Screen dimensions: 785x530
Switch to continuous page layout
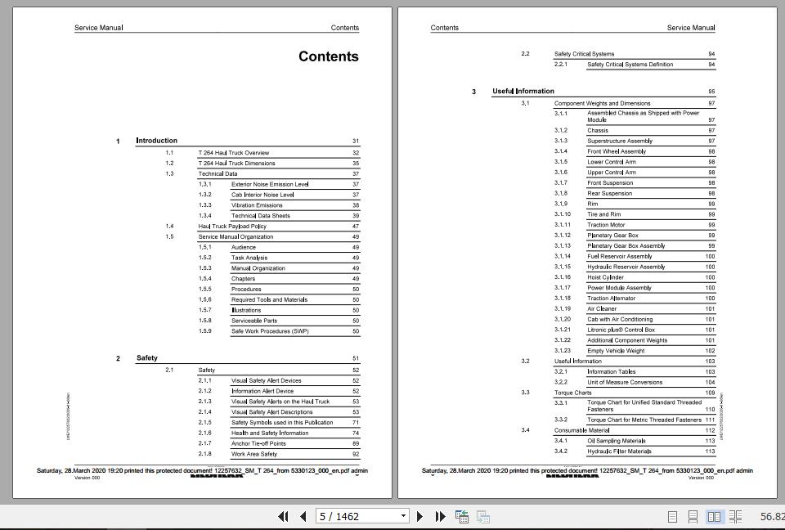[693, 516]
